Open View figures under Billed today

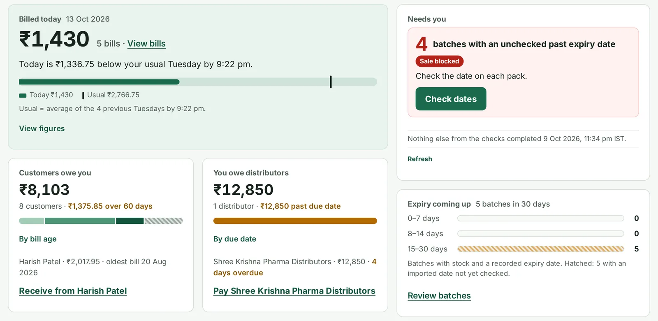tap(42, 128)
